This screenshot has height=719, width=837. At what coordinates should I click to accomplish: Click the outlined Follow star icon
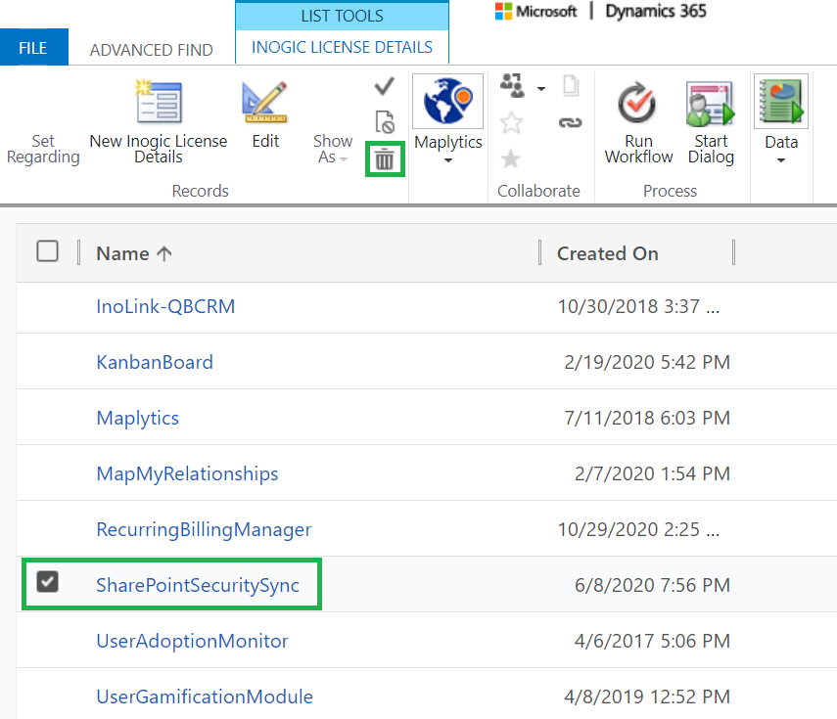coord(511,122)
